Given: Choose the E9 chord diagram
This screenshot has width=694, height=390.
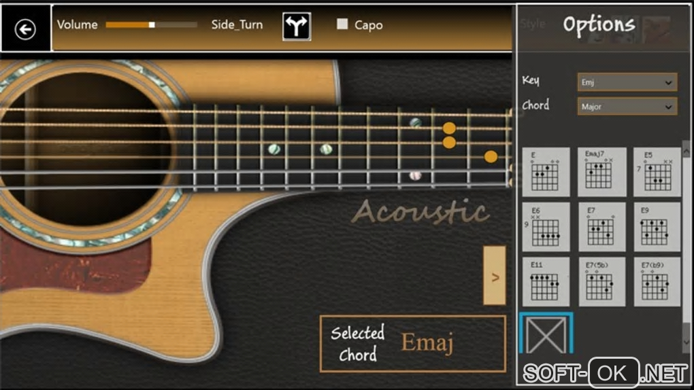Looking at the screenshot, I should coord(657,227).
